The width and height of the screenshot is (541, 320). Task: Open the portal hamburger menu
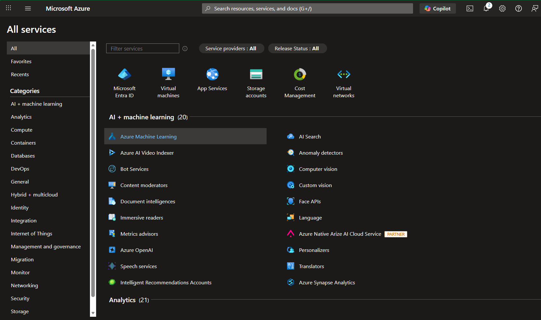[x=28, y=8]
